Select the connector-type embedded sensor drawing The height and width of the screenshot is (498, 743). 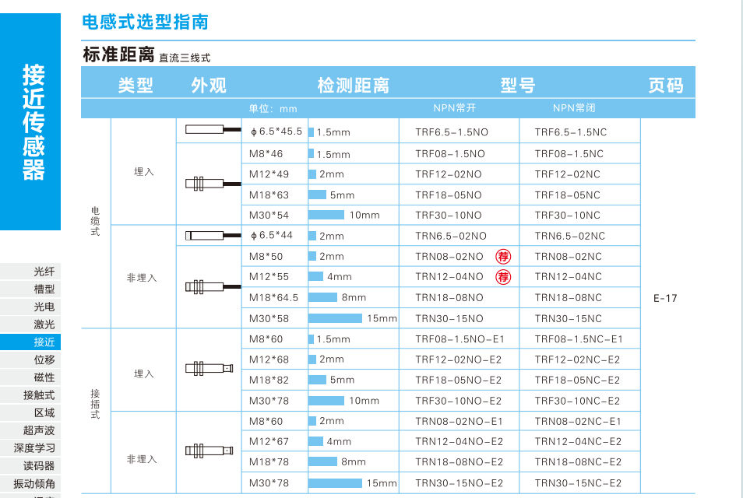point(209,369)
